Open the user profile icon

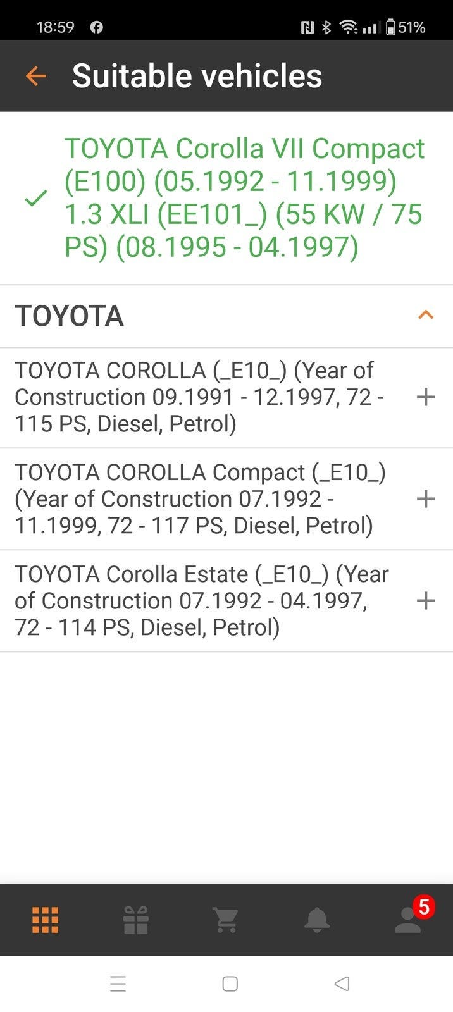(x=407, y=921)
